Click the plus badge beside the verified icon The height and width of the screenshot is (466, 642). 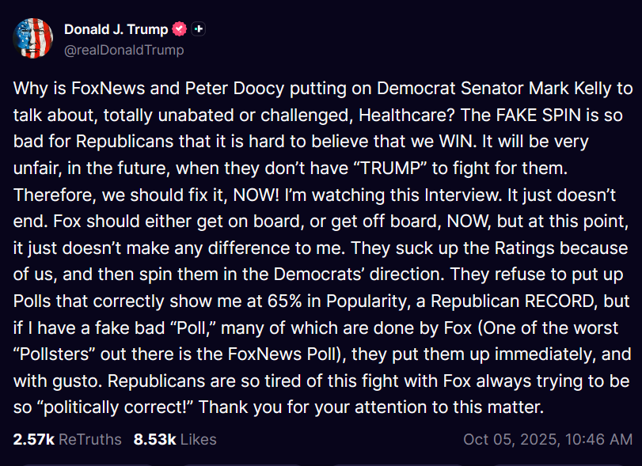pos(199,29)
